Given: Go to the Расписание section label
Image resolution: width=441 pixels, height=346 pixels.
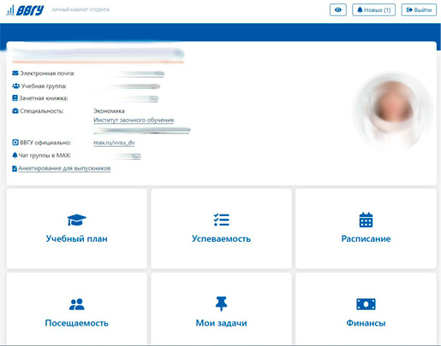Looking at the screenshot, I should point(366,238).
